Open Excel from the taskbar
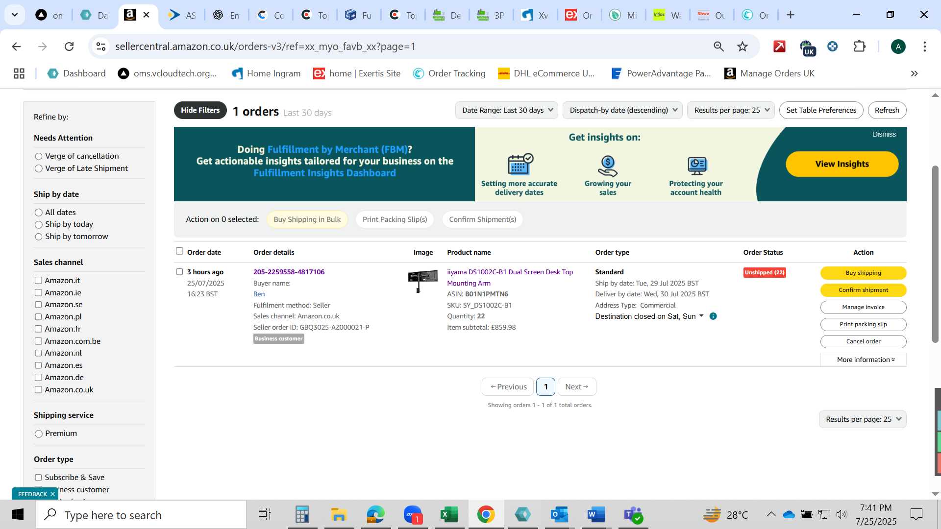The width and height of the screenshot is (941, 529). (x=449, y=515)
